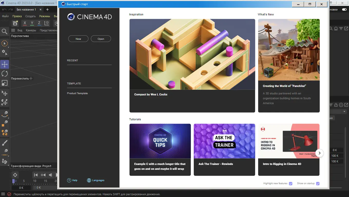349x197 pixels.
Task: Select the Scale tool
Action: tap(4, 83)
